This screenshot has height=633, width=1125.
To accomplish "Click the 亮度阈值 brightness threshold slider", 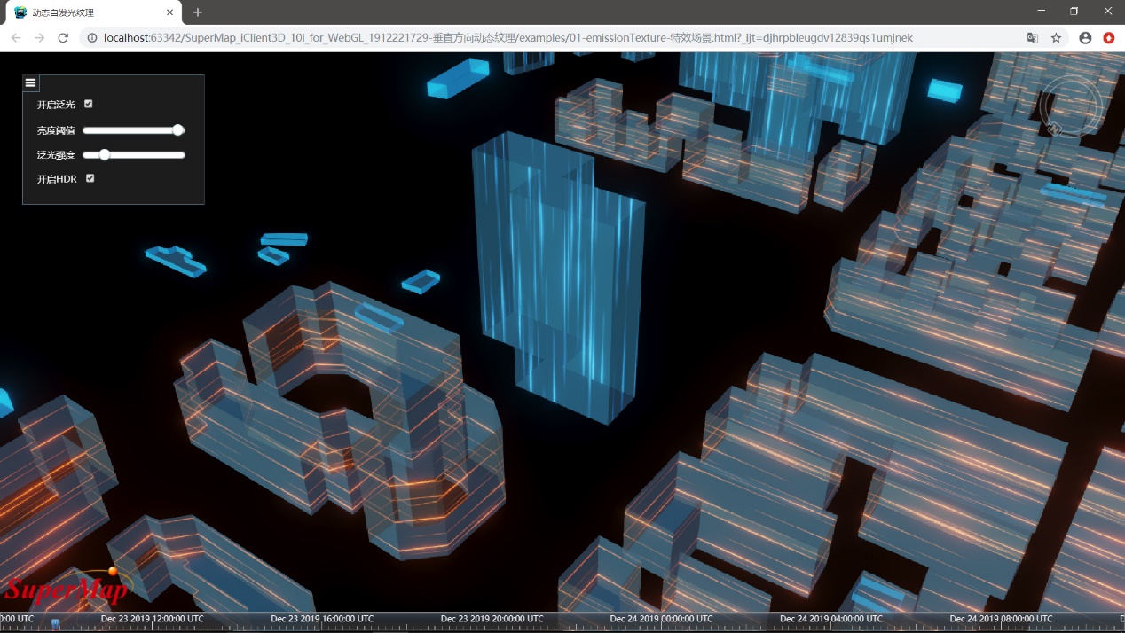I will click(134, 130).
